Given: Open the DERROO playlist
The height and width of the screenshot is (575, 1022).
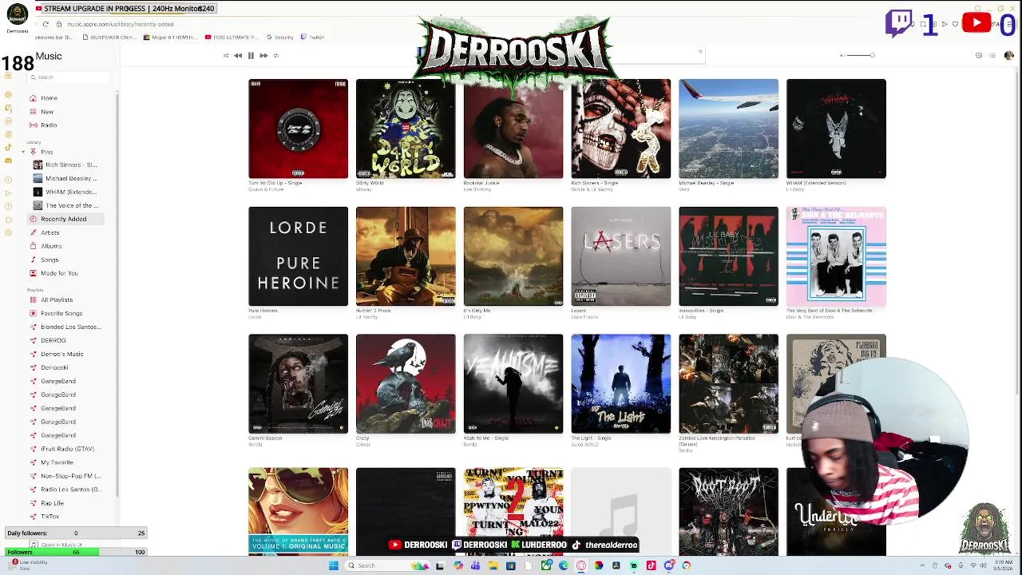Looking at the screenshot, I should pyautogui.click(x=53, y=341).
